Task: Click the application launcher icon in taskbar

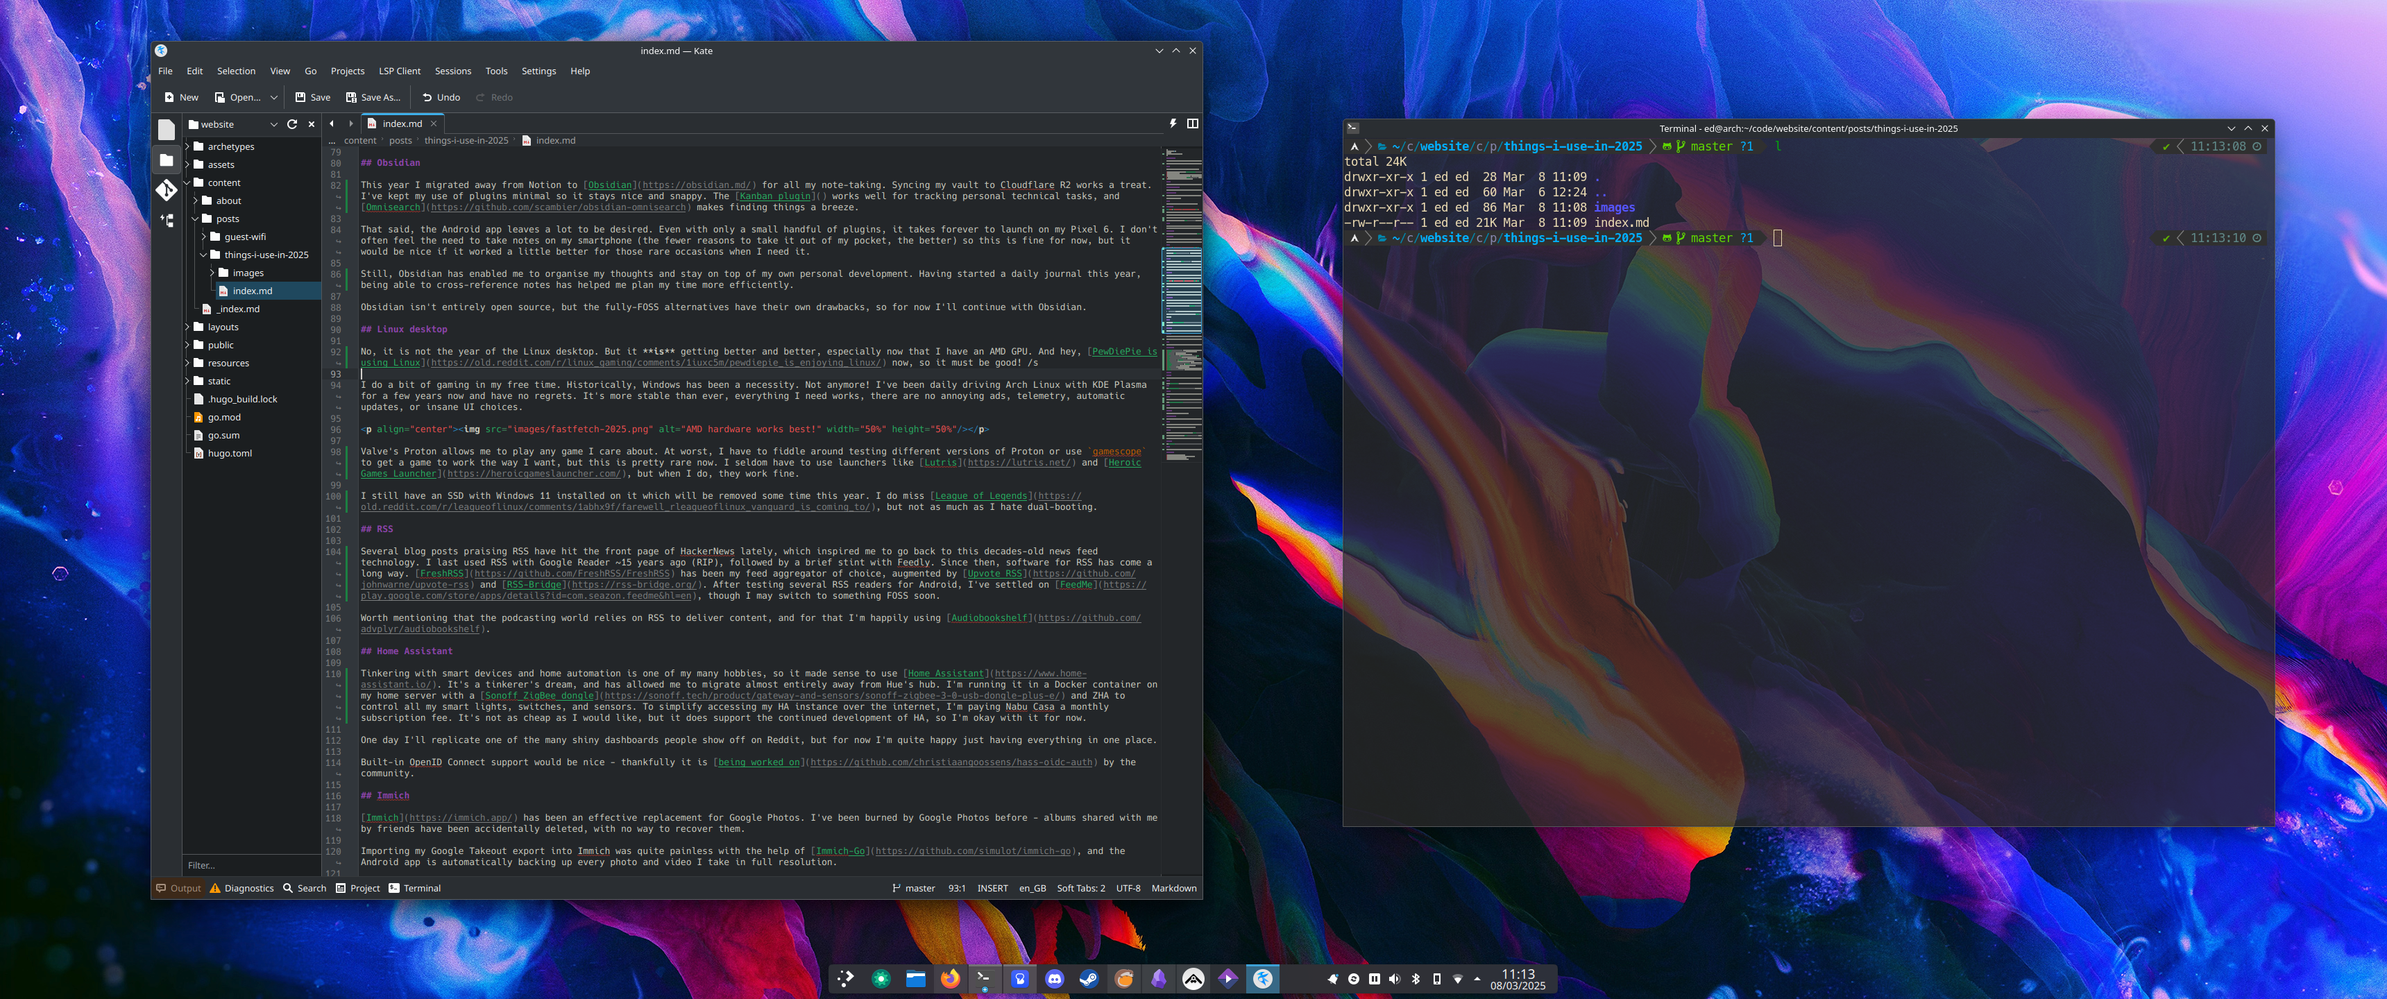Action: pos(845,979)
